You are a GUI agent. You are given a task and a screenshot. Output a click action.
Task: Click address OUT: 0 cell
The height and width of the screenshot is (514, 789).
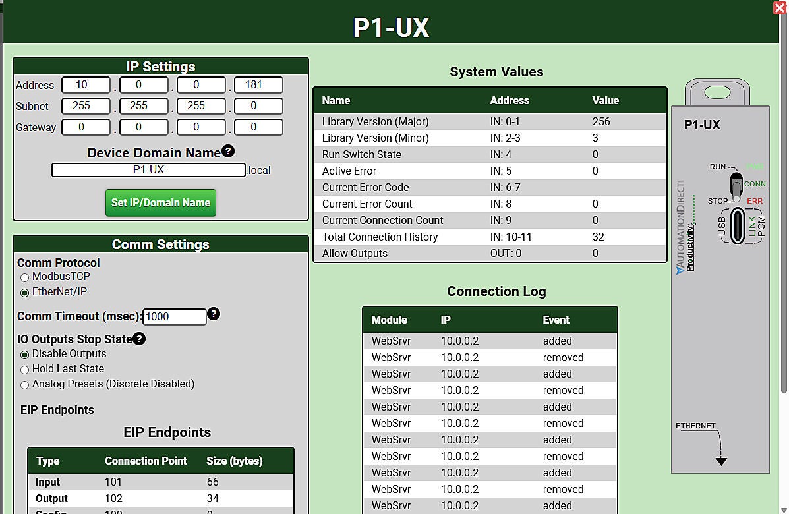click(x=506, y=254)
